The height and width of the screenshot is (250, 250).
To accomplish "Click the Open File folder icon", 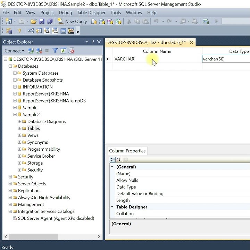I will point(34,21).
